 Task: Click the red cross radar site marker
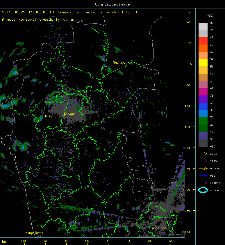[x=115, y=71]
